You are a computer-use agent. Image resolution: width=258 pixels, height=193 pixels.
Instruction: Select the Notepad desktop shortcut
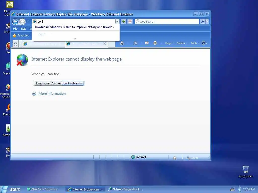[x=7, y=130]
